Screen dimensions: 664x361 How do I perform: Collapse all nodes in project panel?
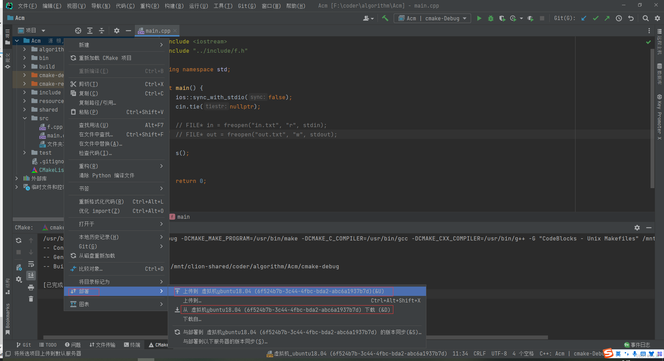(x=102, y=31)
